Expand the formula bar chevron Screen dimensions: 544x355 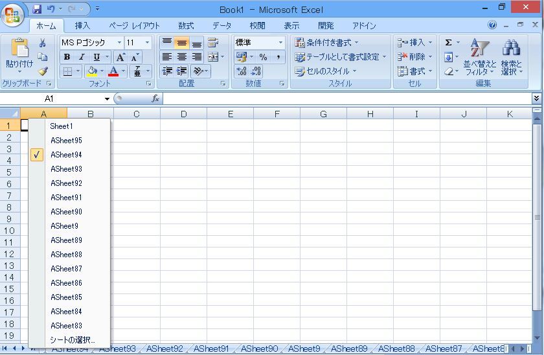point(536,98)
